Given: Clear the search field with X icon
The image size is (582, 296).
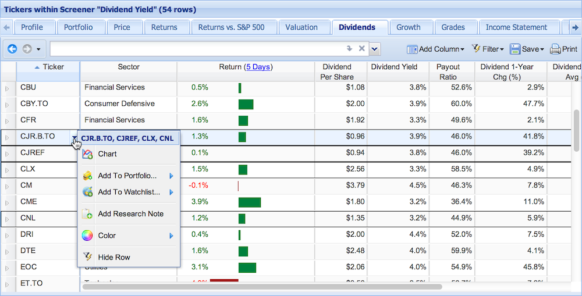Looking at the screenshot, I should [361, 49].
